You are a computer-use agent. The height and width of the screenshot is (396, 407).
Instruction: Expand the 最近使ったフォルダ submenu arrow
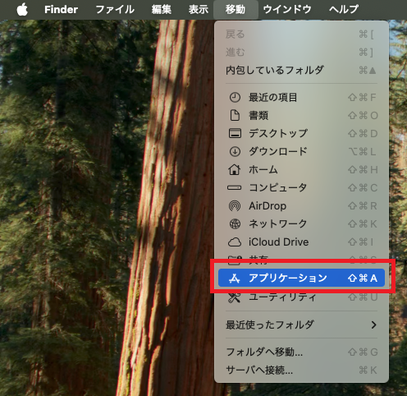[x=373, y=325]
